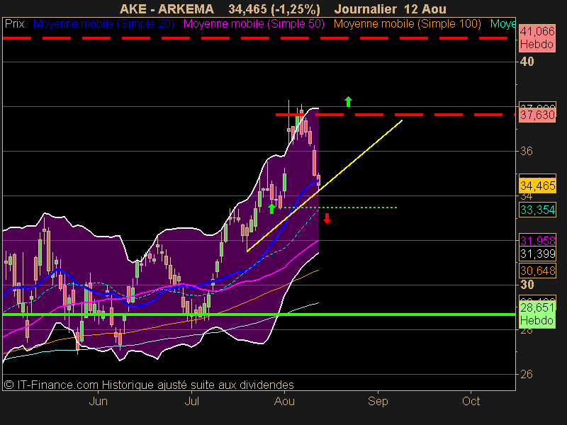Click the magenta 31,958 price tag
Viewport: 567px width, 425px height.
point(537,241)
